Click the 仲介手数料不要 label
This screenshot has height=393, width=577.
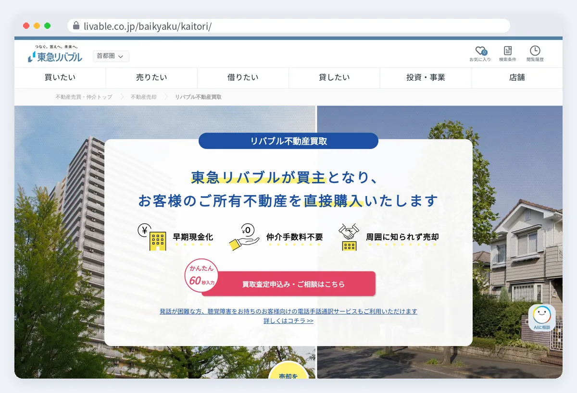[294, 237]
